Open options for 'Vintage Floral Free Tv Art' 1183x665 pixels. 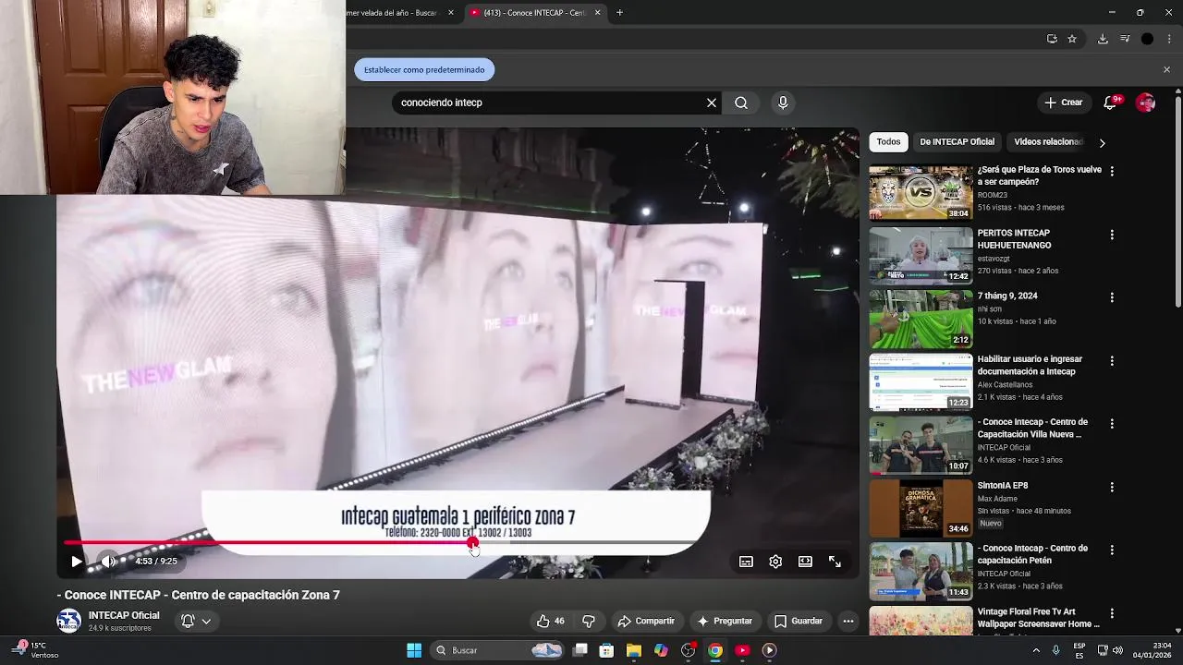(1112, 612)
